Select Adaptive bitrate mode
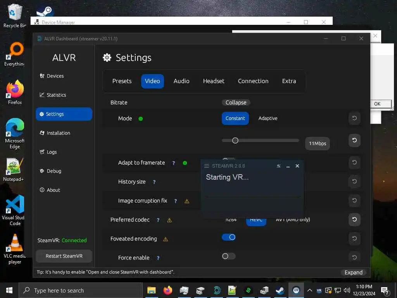The height and width of the screenshot is (298, 397). point(268,118)
